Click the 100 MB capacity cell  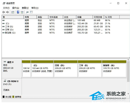pos(81,20)
